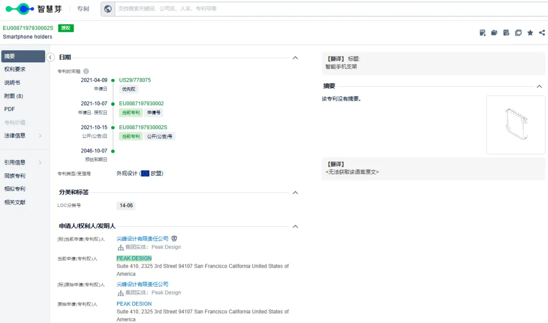
Task: Open the 权利要求 section
Action: pos(15,69)
